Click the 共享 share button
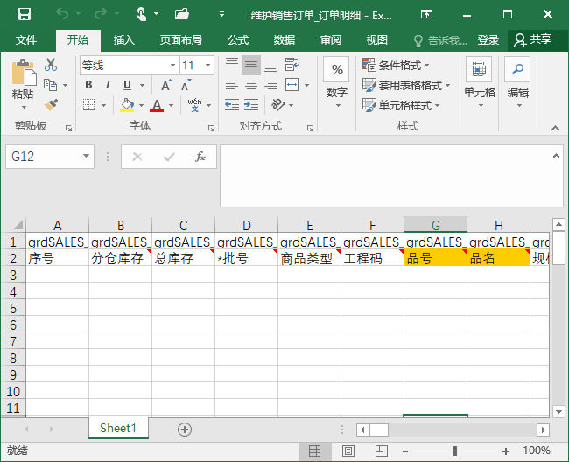The image size is (569, 462). click(x=533, y=39)
